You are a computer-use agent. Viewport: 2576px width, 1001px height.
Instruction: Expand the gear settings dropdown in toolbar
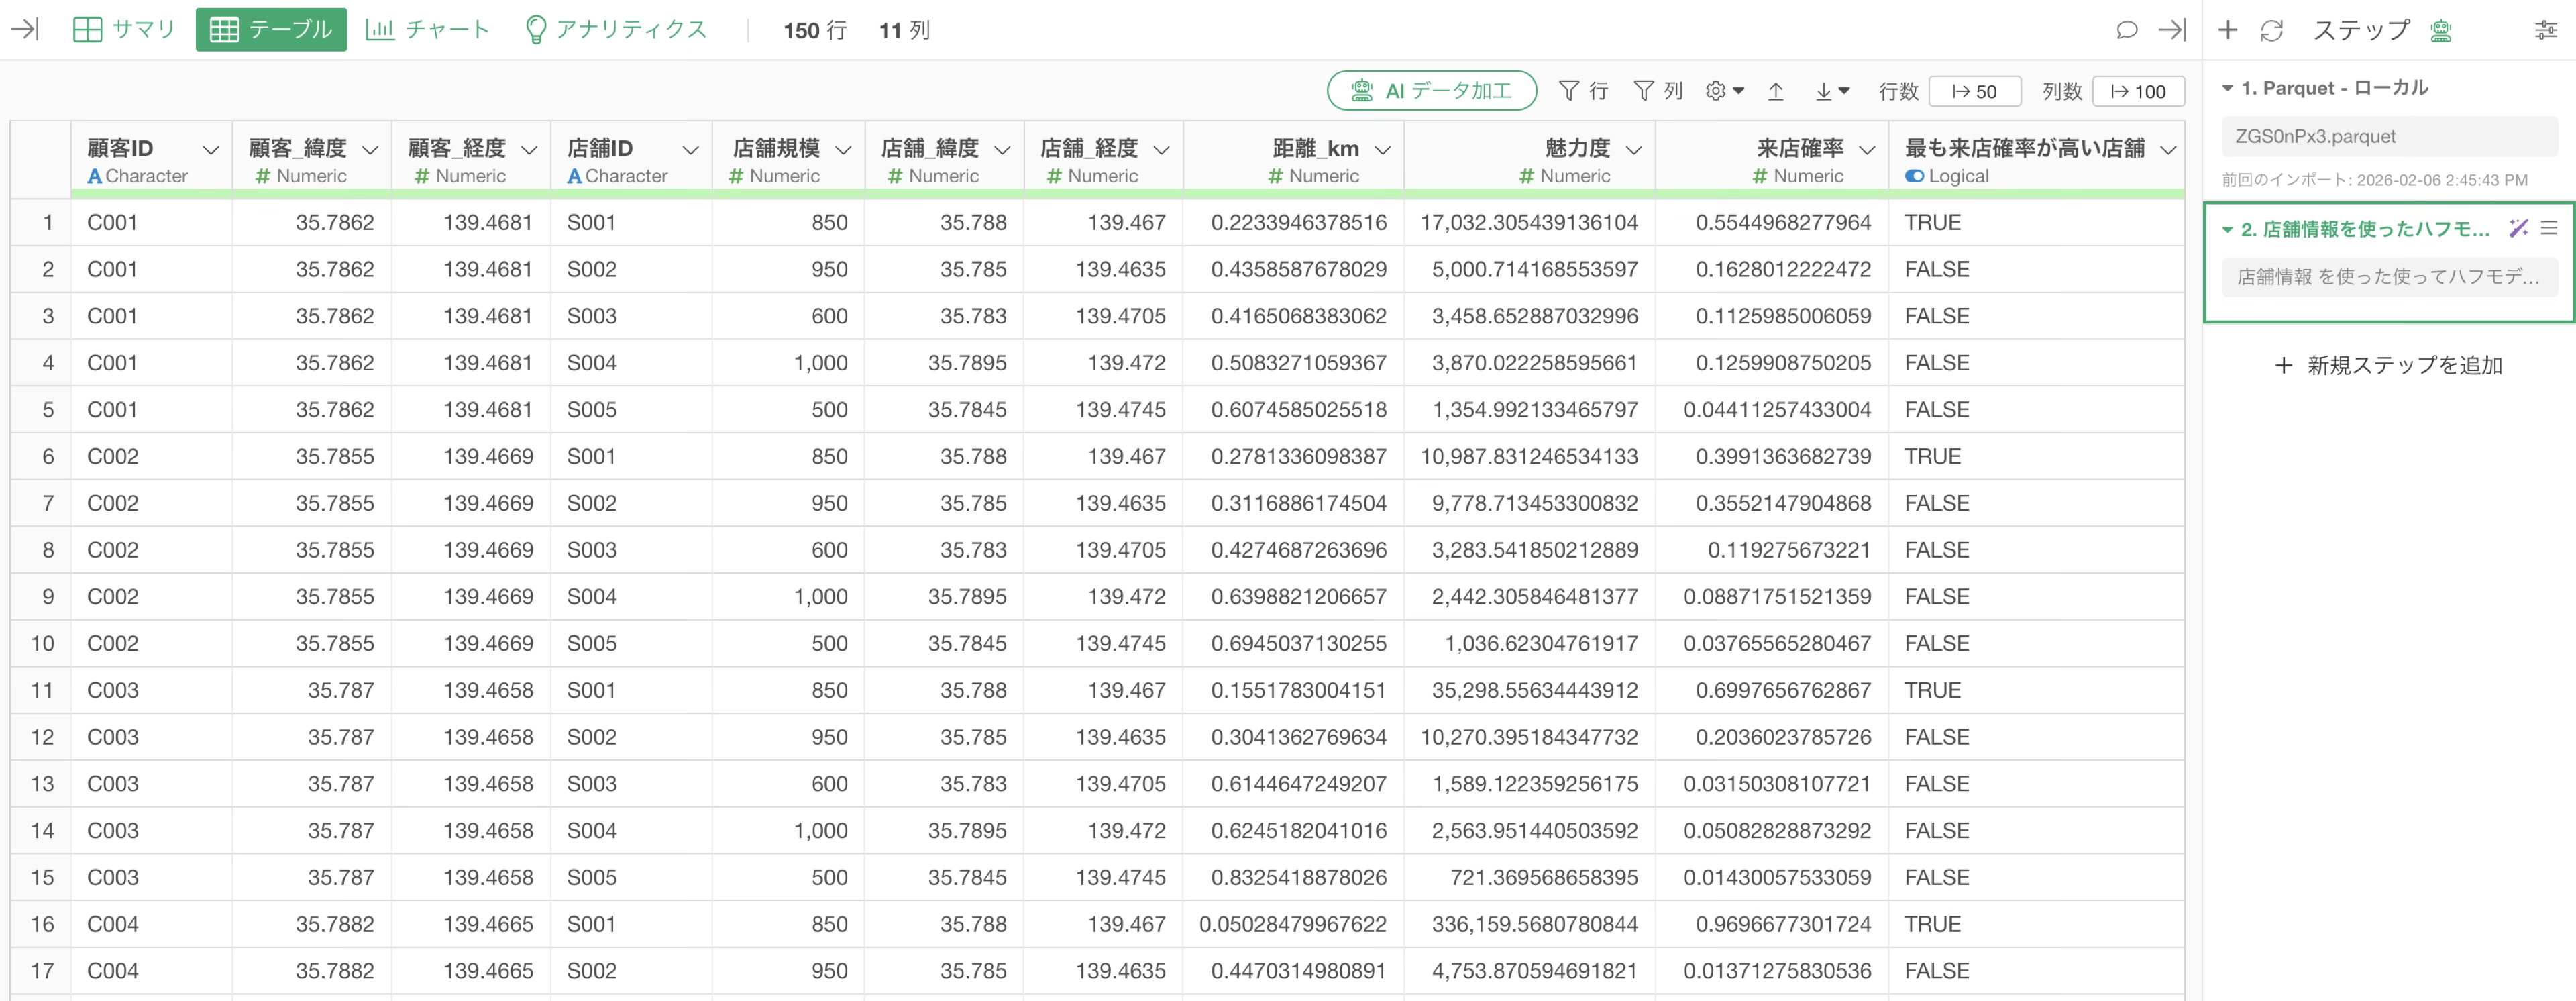[x=1724, y=91]
